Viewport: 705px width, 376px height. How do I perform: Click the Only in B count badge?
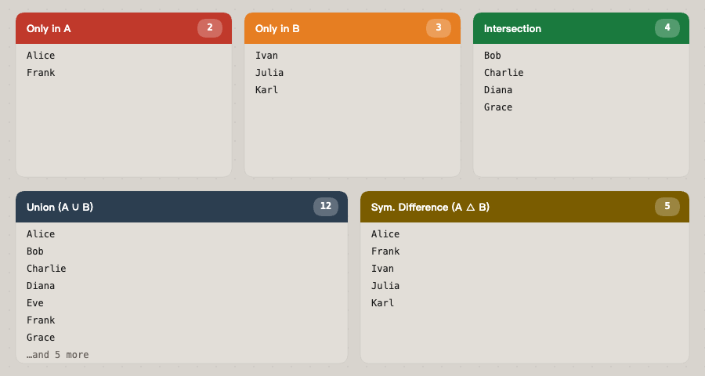(439, 28)
